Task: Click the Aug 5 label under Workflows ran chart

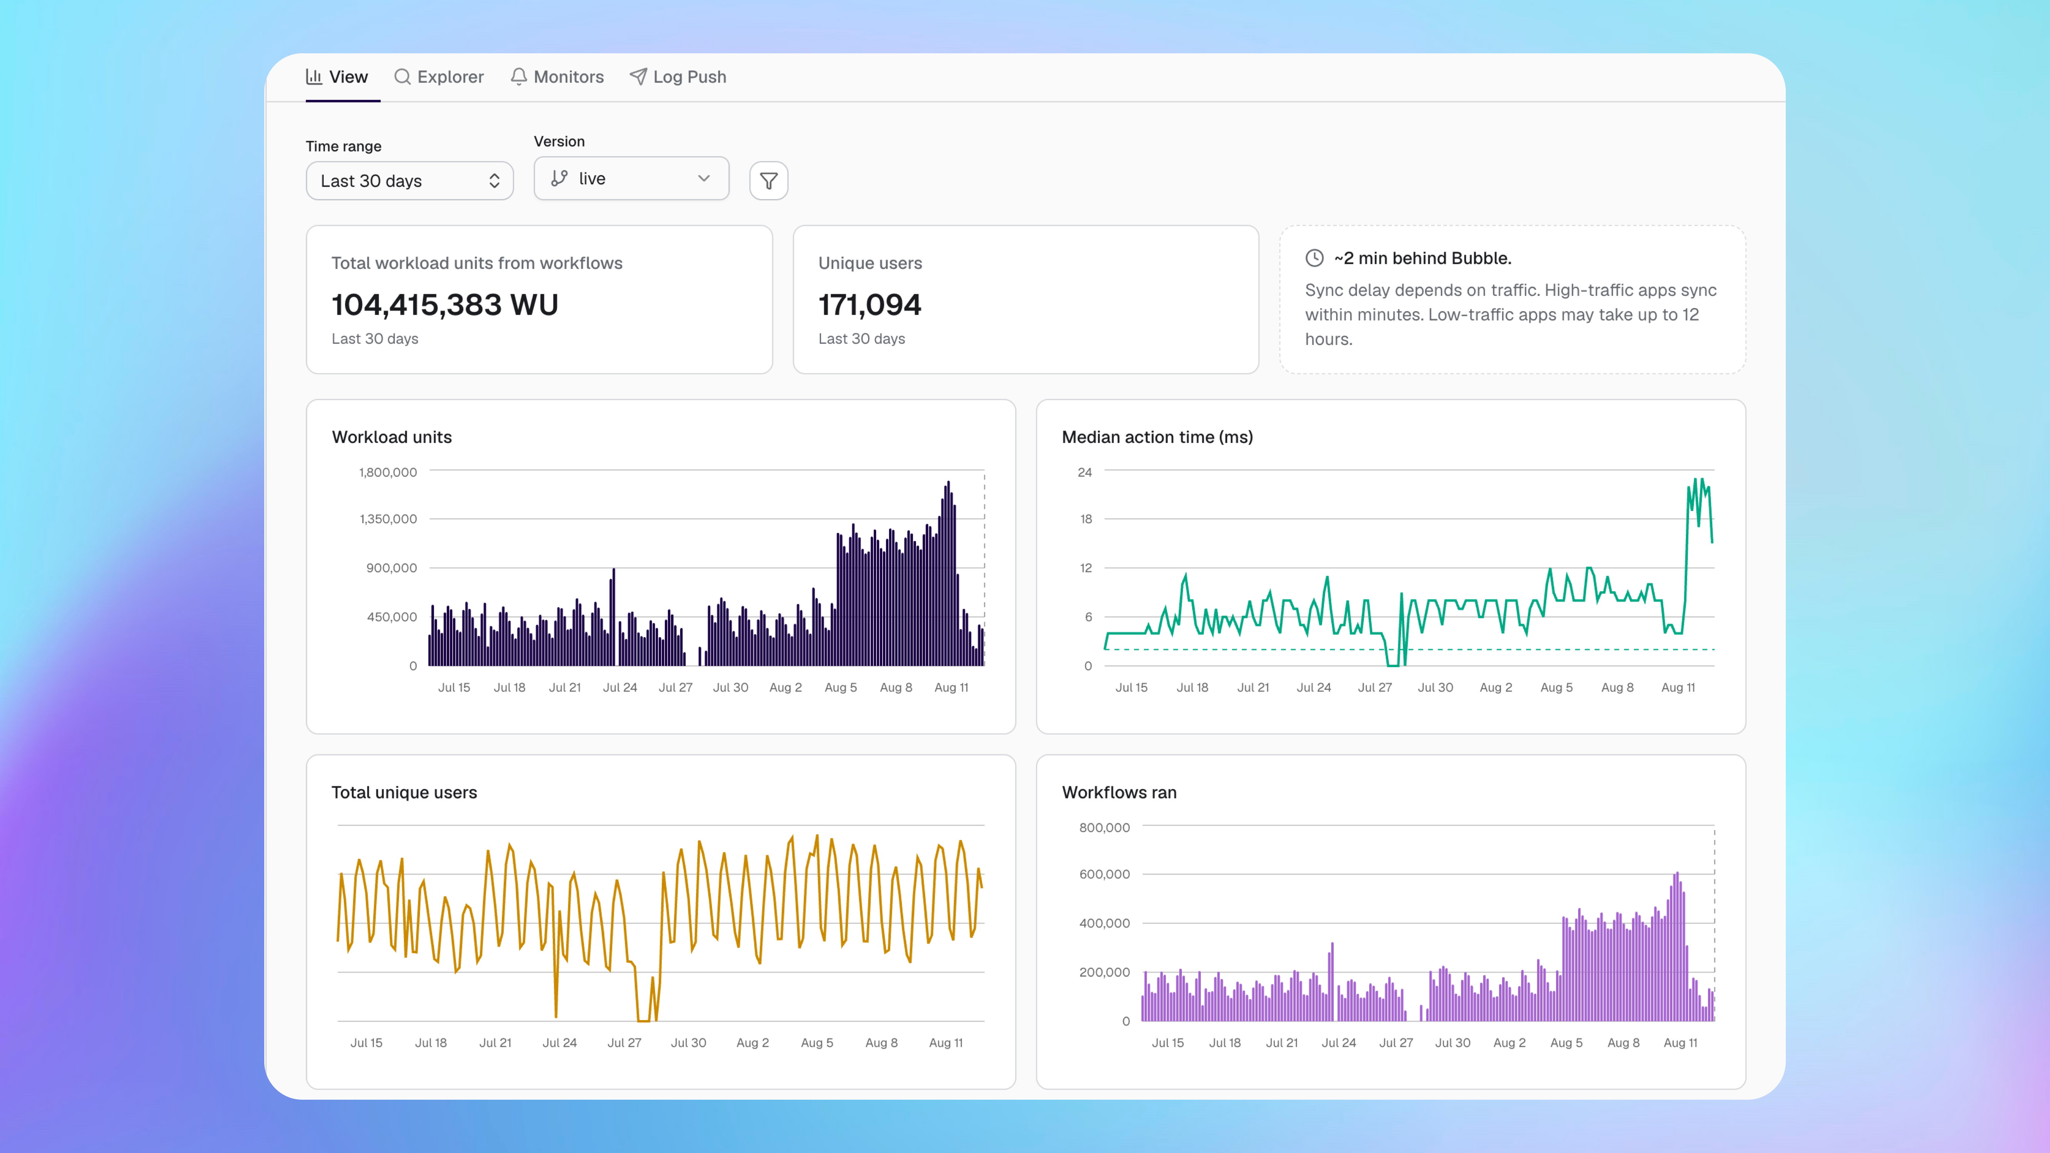Action: 1566,1043
